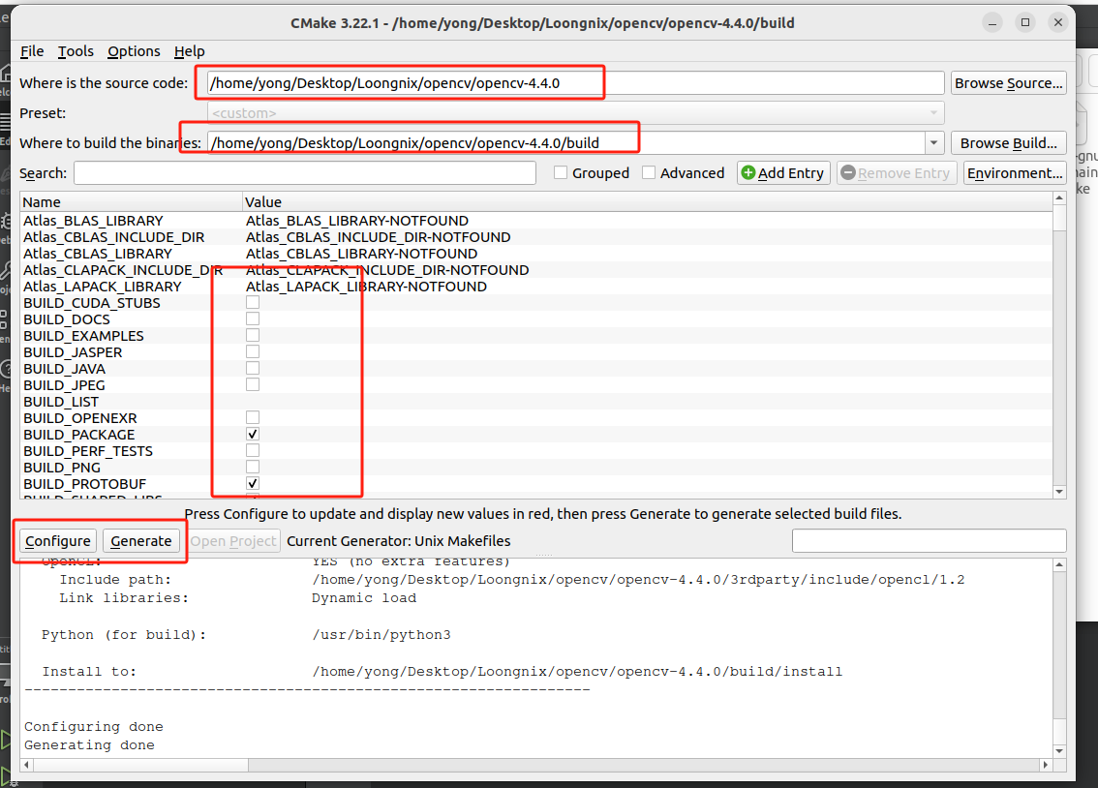Click the source code path field
Image resolution: width=1098 pixels, height=788 pixels.
click(x=575, y=83)
